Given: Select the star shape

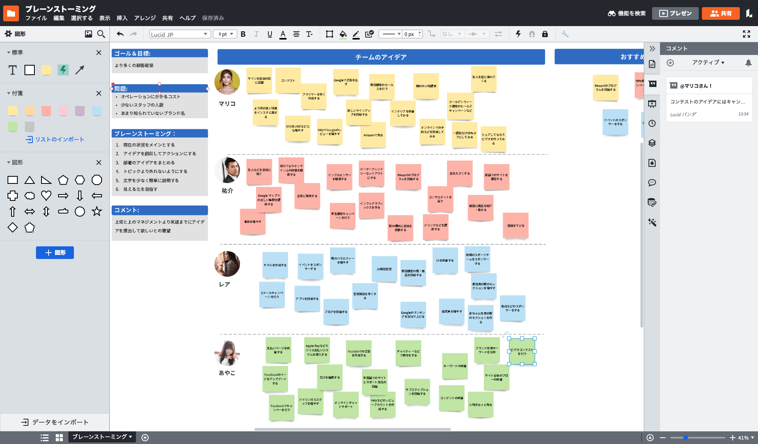Looking at the screenshot, I should coord(97,212).
